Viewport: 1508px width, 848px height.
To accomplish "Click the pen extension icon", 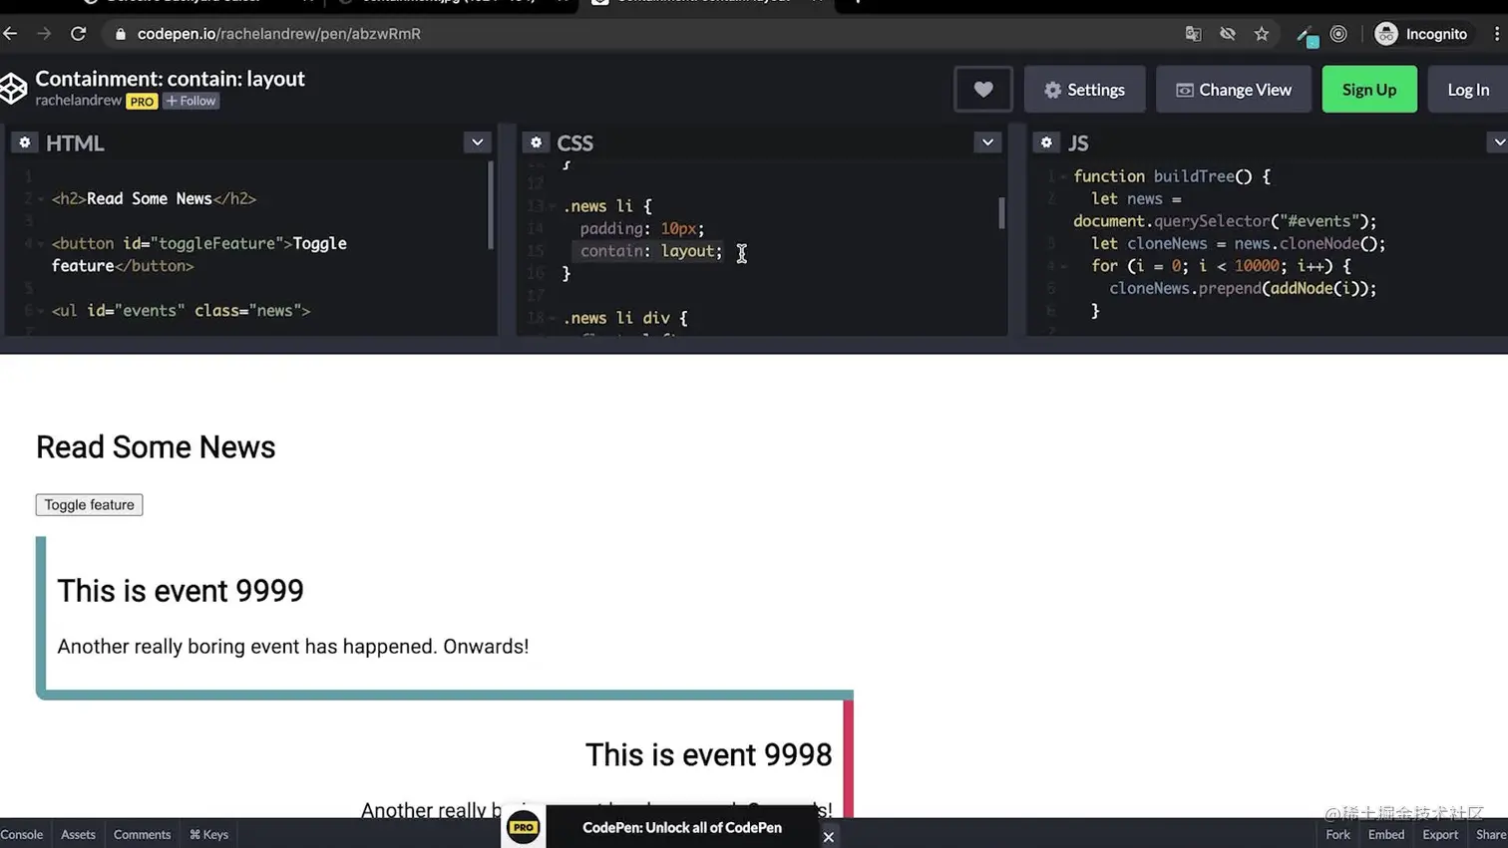I will (x=1307, y=36).
